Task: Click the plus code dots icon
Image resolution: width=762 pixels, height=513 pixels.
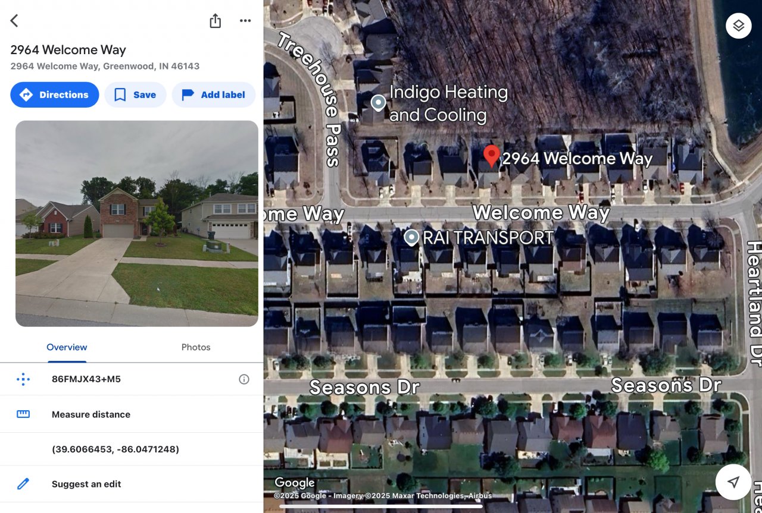Action: 23,379
